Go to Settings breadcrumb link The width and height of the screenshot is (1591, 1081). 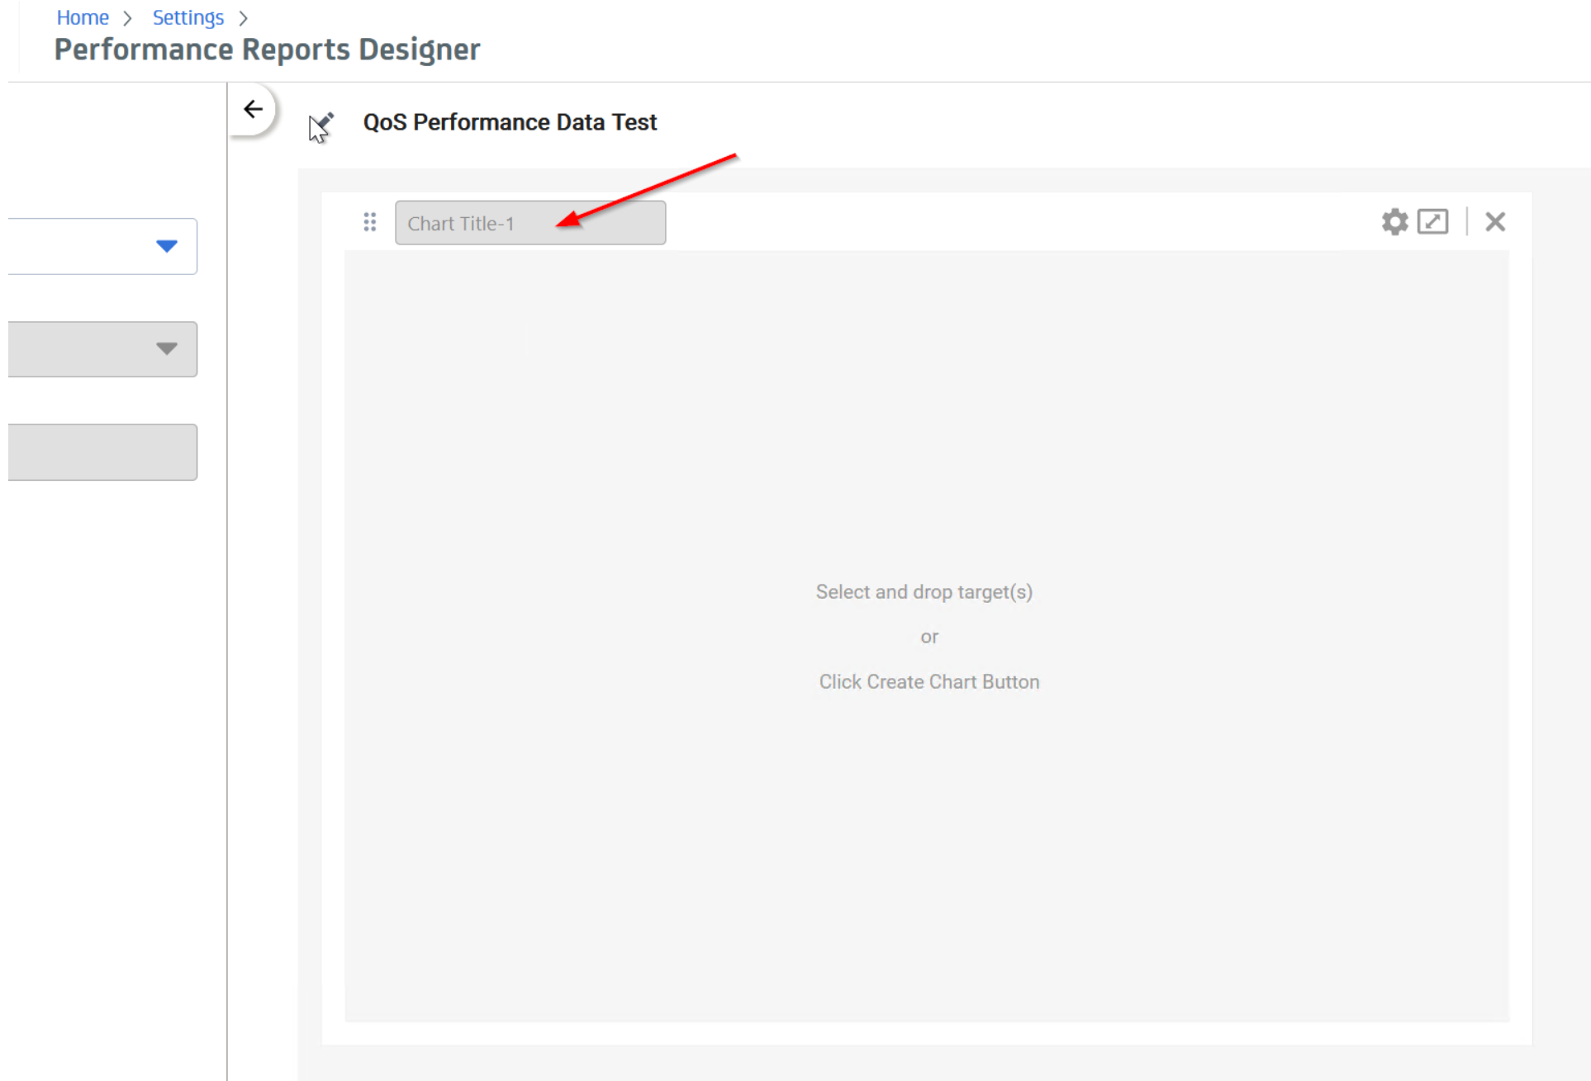click(188, 17)
